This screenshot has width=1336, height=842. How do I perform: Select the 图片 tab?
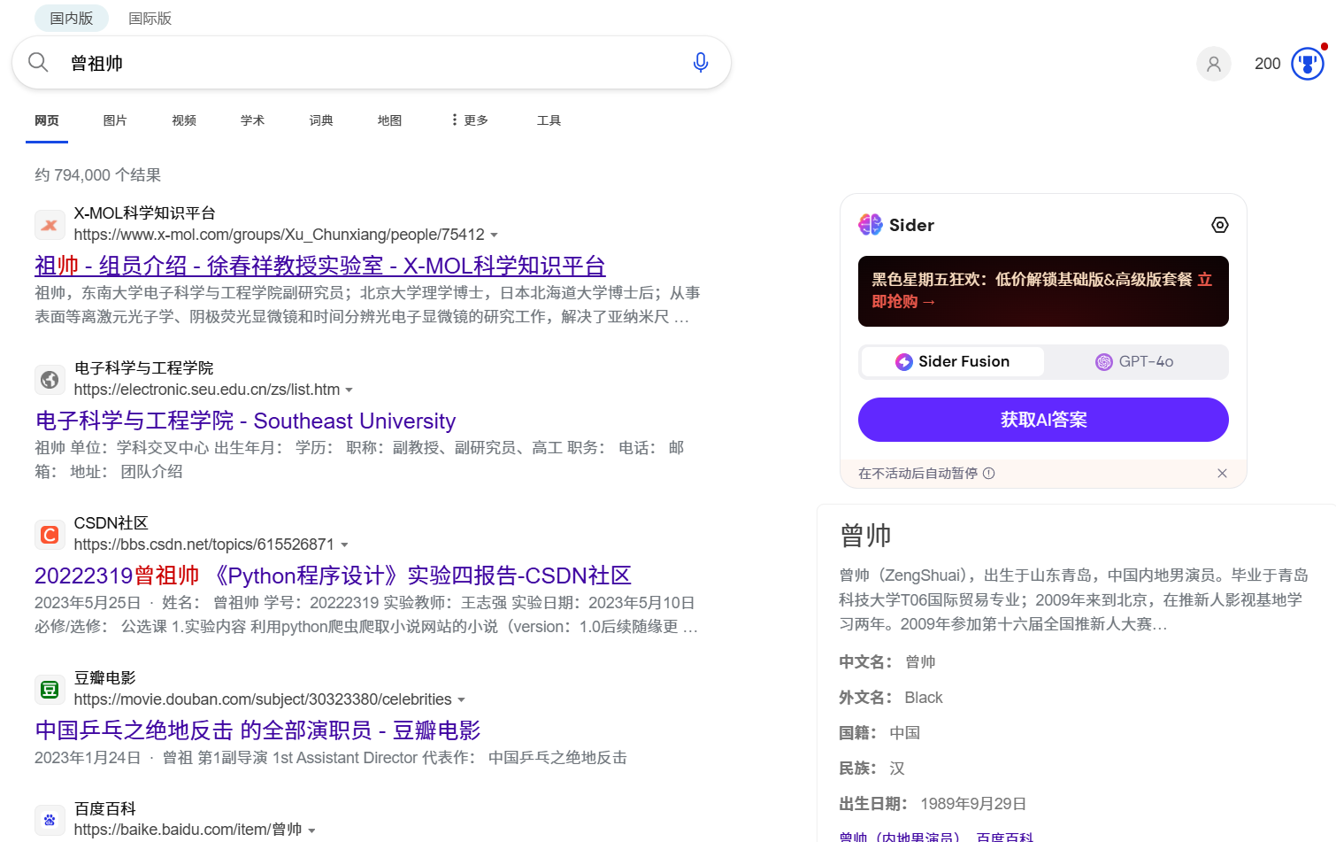115,120
